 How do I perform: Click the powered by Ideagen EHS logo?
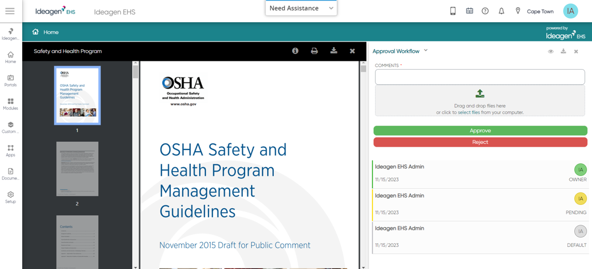point(566,33)
